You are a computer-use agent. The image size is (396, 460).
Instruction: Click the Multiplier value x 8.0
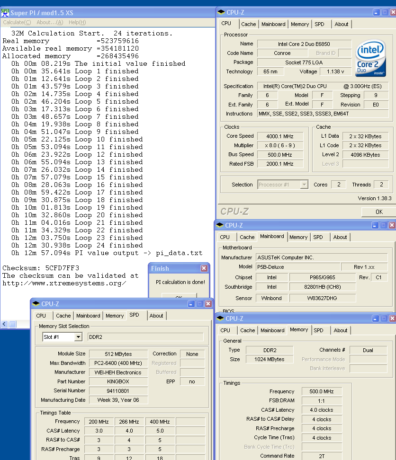280,145
